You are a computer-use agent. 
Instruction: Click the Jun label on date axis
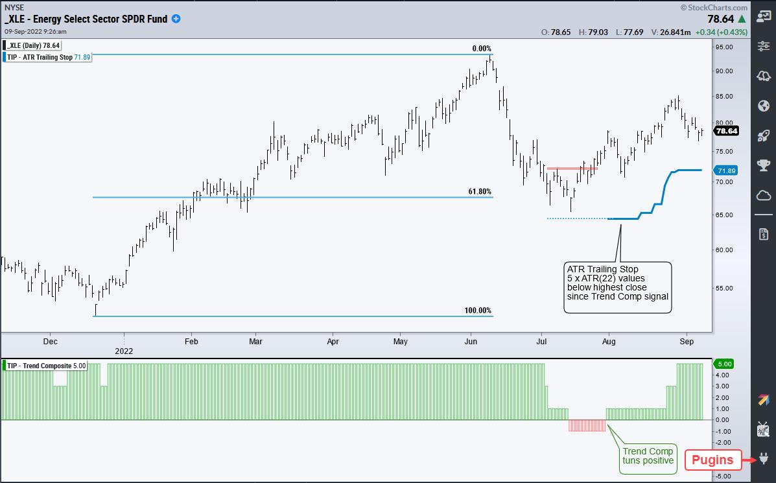point(471,342)
